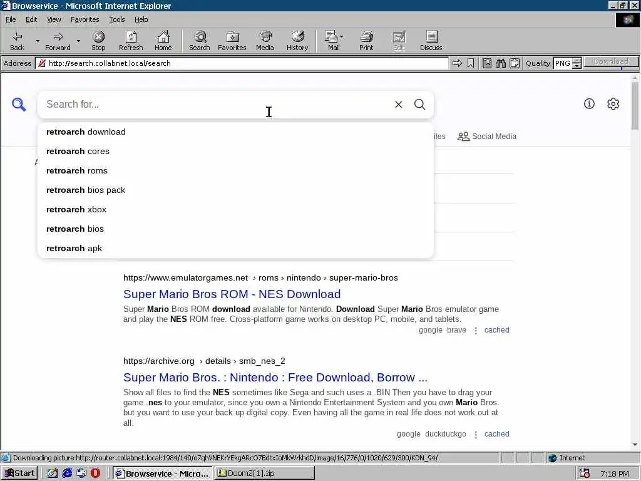
Task: Choose the 'retroarch download' suggestion
Action: click(235, 132)
